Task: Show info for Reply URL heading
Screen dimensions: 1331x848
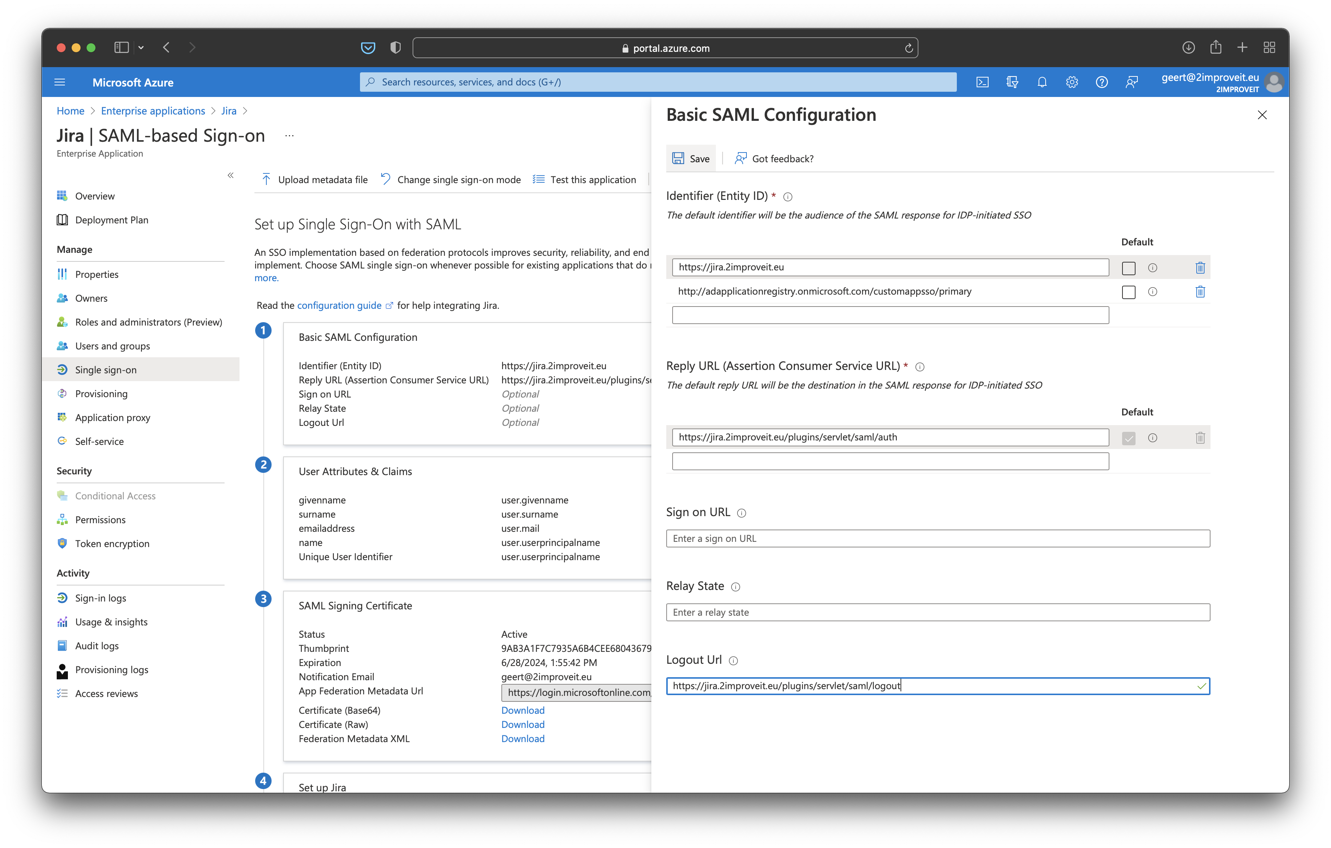Action: pos(920,367)
